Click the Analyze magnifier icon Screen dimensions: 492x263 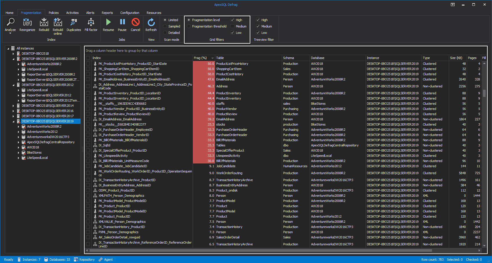10,22
